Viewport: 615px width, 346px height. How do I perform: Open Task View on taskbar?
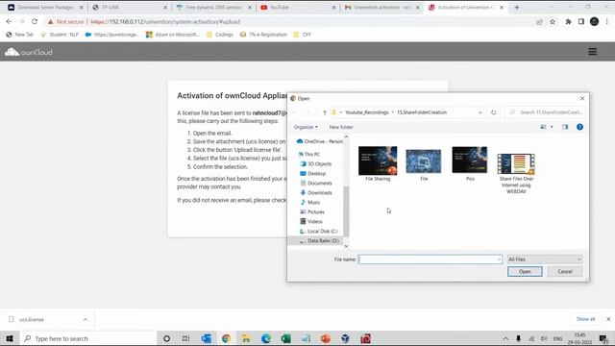click(x=185, y=338)
